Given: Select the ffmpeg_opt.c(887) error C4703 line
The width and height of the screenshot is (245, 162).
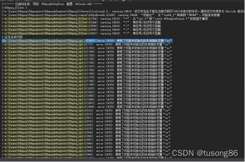Looking at the screenshot, I should pyautogui.click(x=86, y=140).
